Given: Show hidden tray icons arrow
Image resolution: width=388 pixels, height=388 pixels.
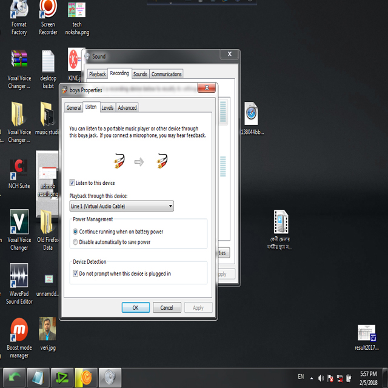Looking at the screenshot, I should click(312, 378).
